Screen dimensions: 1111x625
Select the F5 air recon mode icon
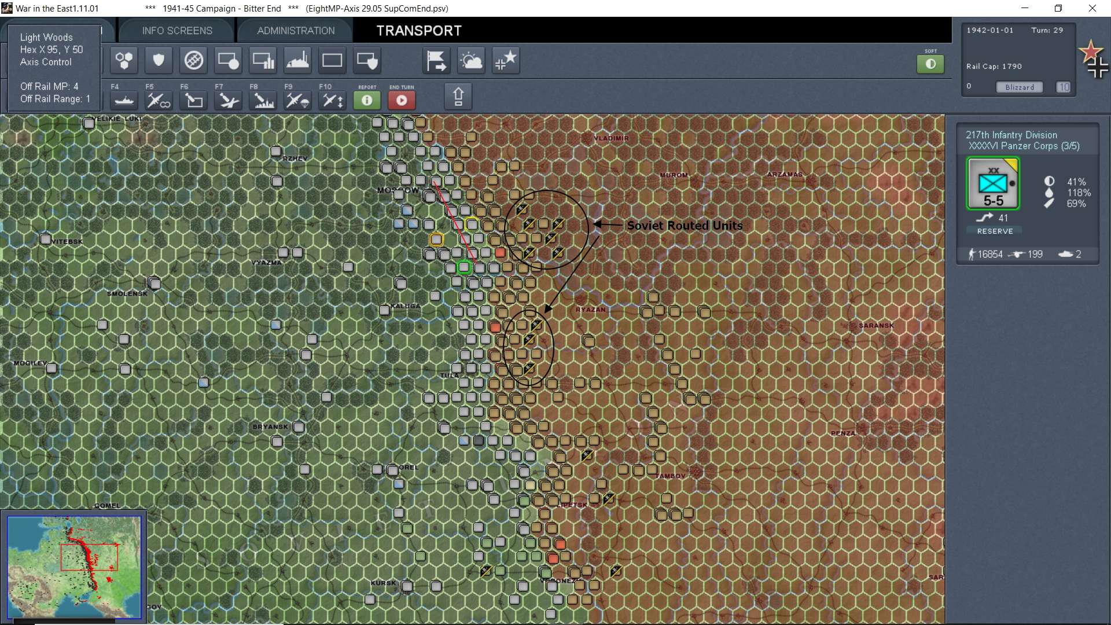tap(159, 101)
